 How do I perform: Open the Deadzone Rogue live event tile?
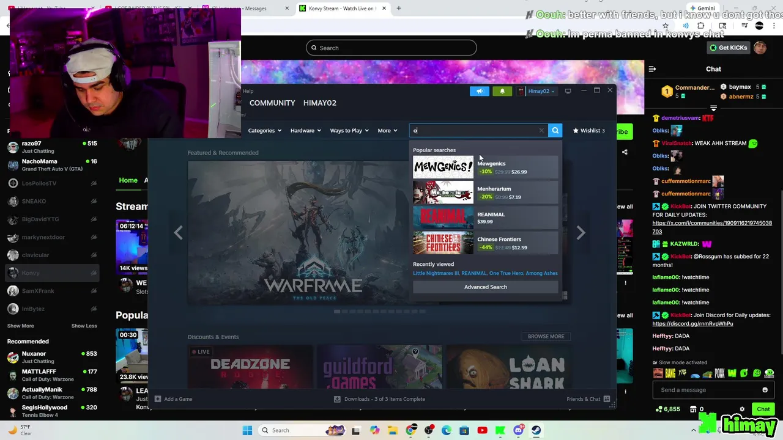coord(250,367)
